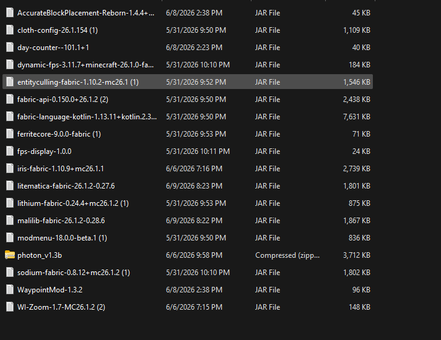Click the 7,631 KB size value
This screenshot has height=340, width=441.
357,117
